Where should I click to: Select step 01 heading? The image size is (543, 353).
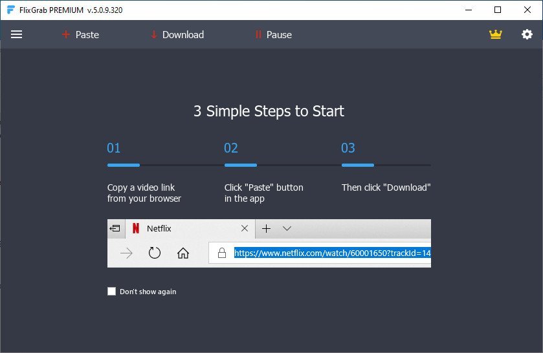click(114, 148)
